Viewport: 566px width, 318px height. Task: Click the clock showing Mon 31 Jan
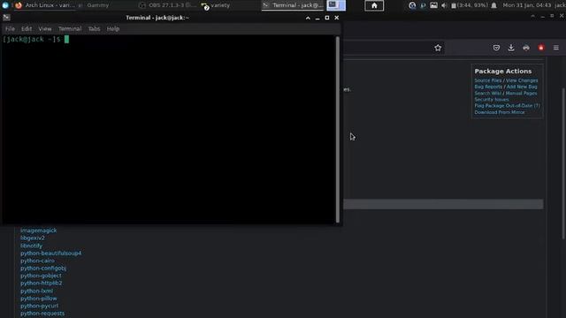527,5
